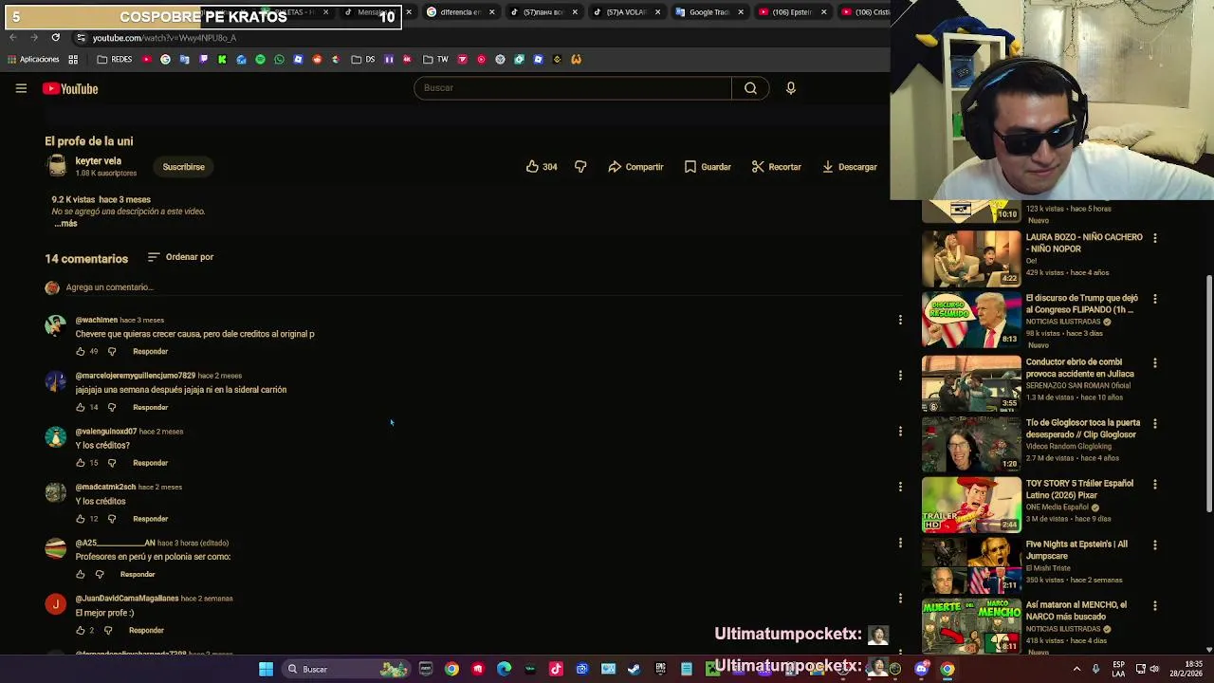
Task: Open REDES bookmarks folder
Action: coord(115,60)
